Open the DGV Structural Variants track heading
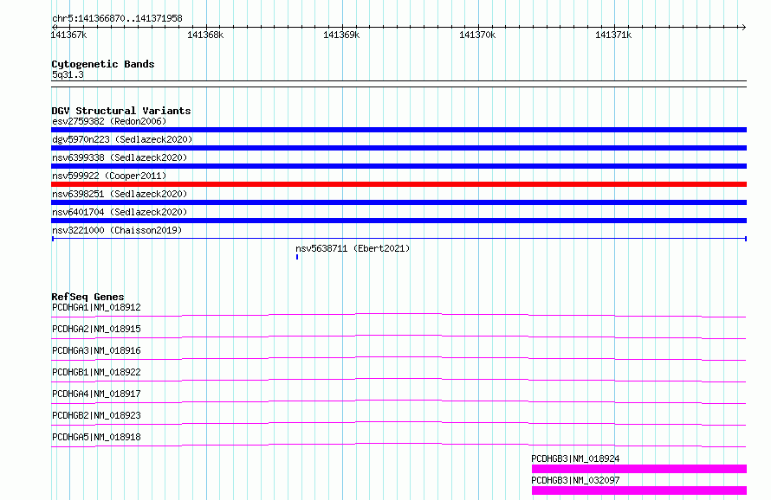Viewport: 771px width, 500px height. pos(121,111)
